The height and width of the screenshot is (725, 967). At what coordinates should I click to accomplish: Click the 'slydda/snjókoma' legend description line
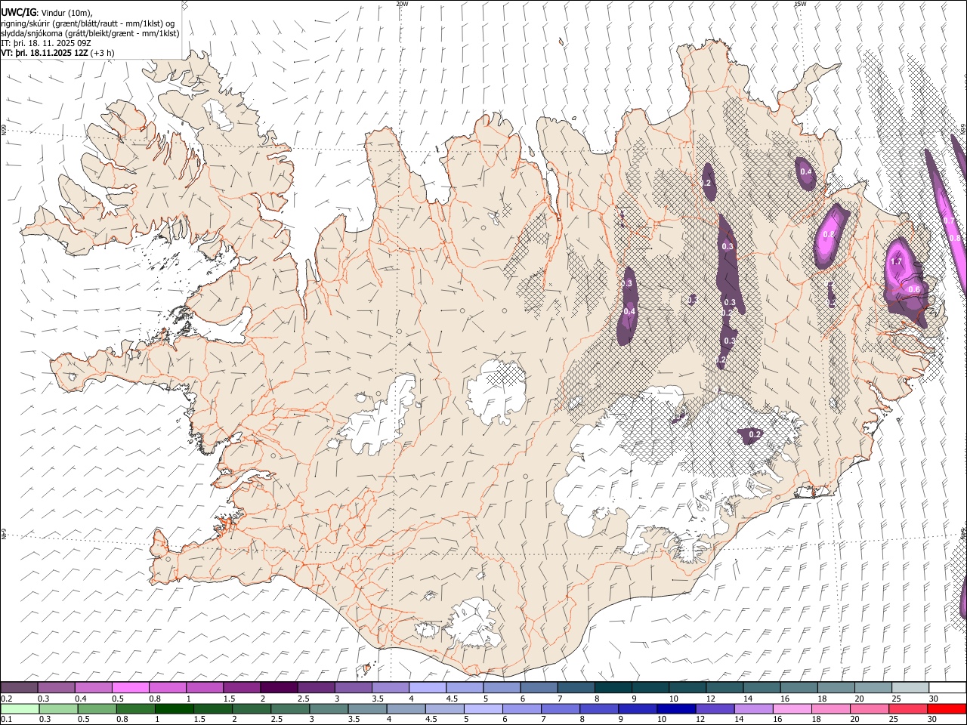click(x=91, y=33)
